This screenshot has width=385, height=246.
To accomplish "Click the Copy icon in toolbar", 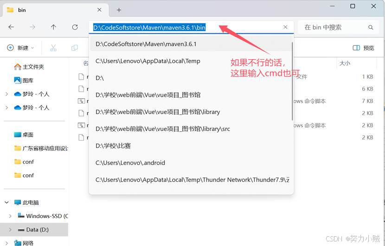I will click(74, 48).
